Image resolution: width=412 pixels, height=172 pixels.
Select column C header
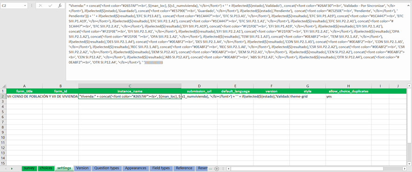click(x=130, y=86)
